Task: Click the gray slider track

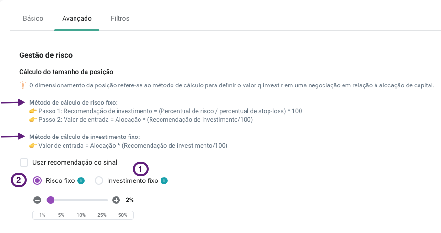Action: [81, 200]
